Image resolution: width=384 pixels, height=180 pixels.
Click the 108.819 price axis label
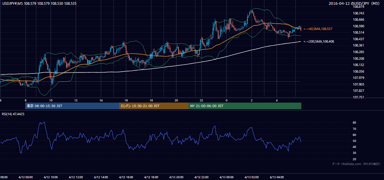pos(359,7)
